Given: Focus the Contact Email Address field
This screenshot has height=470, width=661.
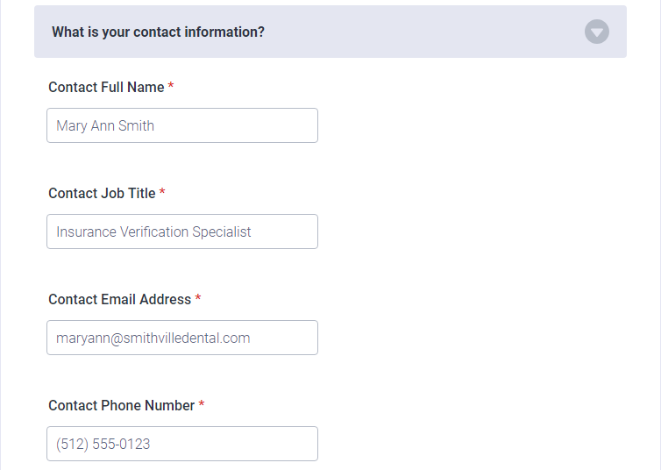Looking at the screenshot, I should [x=182, y=338].
